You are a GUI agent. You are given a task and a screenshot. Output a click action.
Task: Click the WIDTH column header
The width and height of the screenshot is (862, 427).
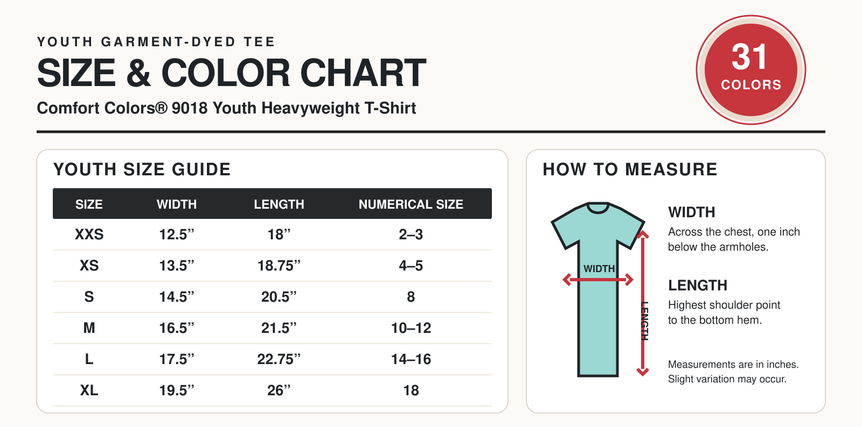coord(177,204)
